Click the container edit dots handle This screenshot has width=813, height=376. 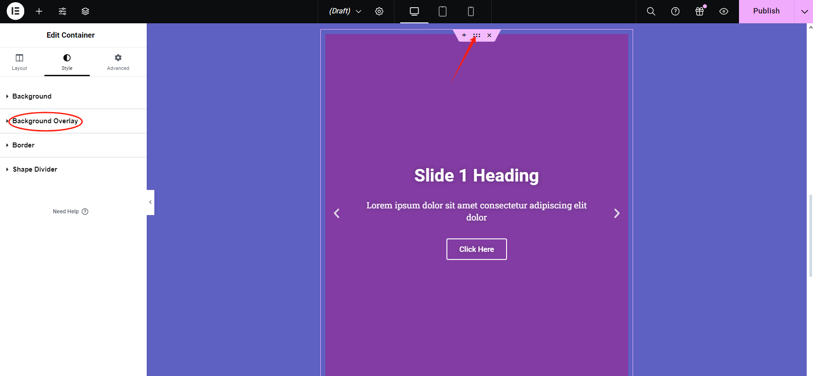click(x=476, y=35)
